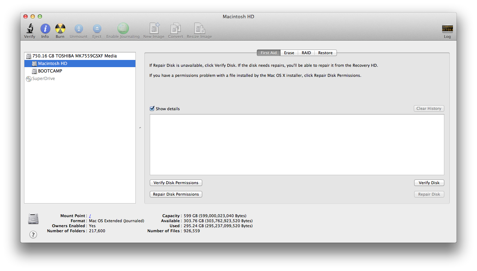
Task: Click the number of folders "217,600"
Action: 97,231
